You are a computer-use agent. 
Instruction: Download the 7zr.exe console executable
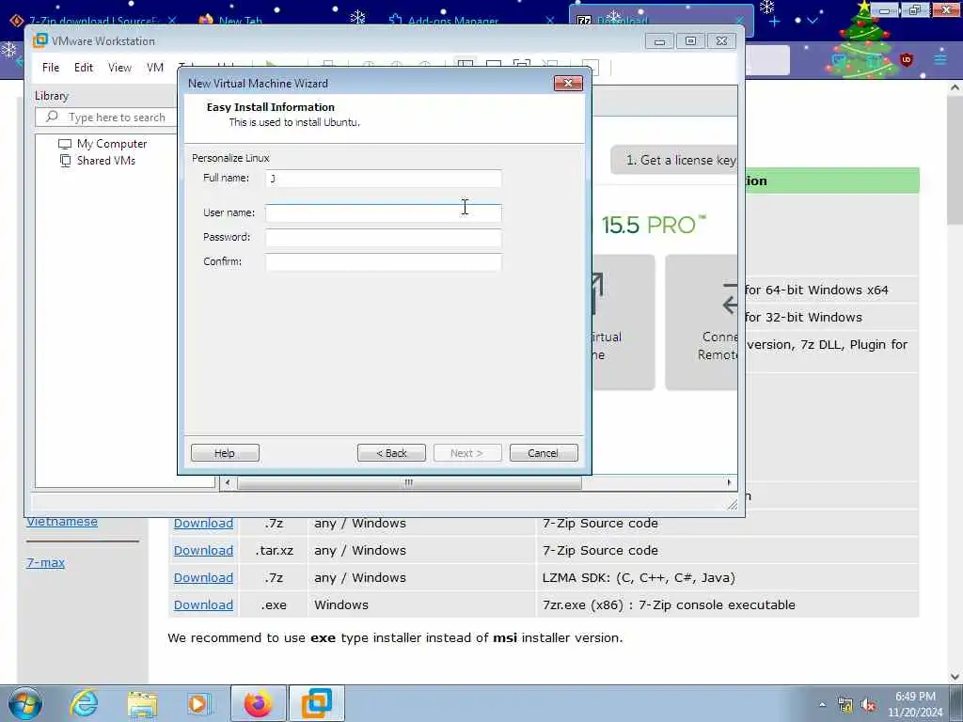(x=203, y=604)
